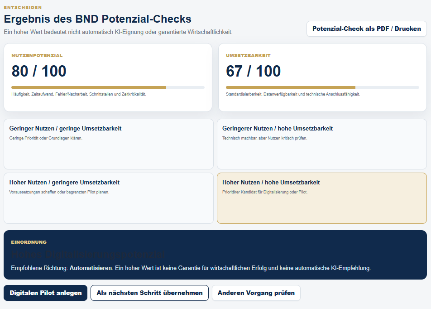Click the '67 / 100' score value
The width and height of the screenshot is (431, 309).
[253, 71]
